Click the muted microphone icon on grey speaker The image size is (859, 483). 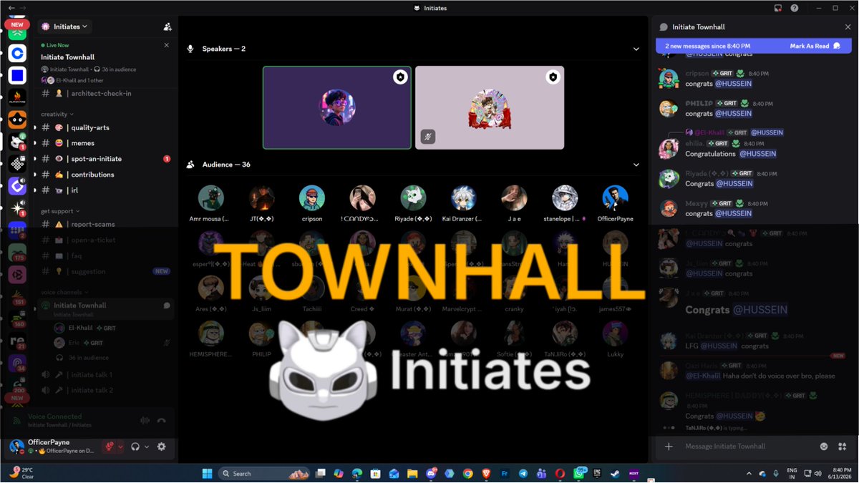[x=428, y=137]
